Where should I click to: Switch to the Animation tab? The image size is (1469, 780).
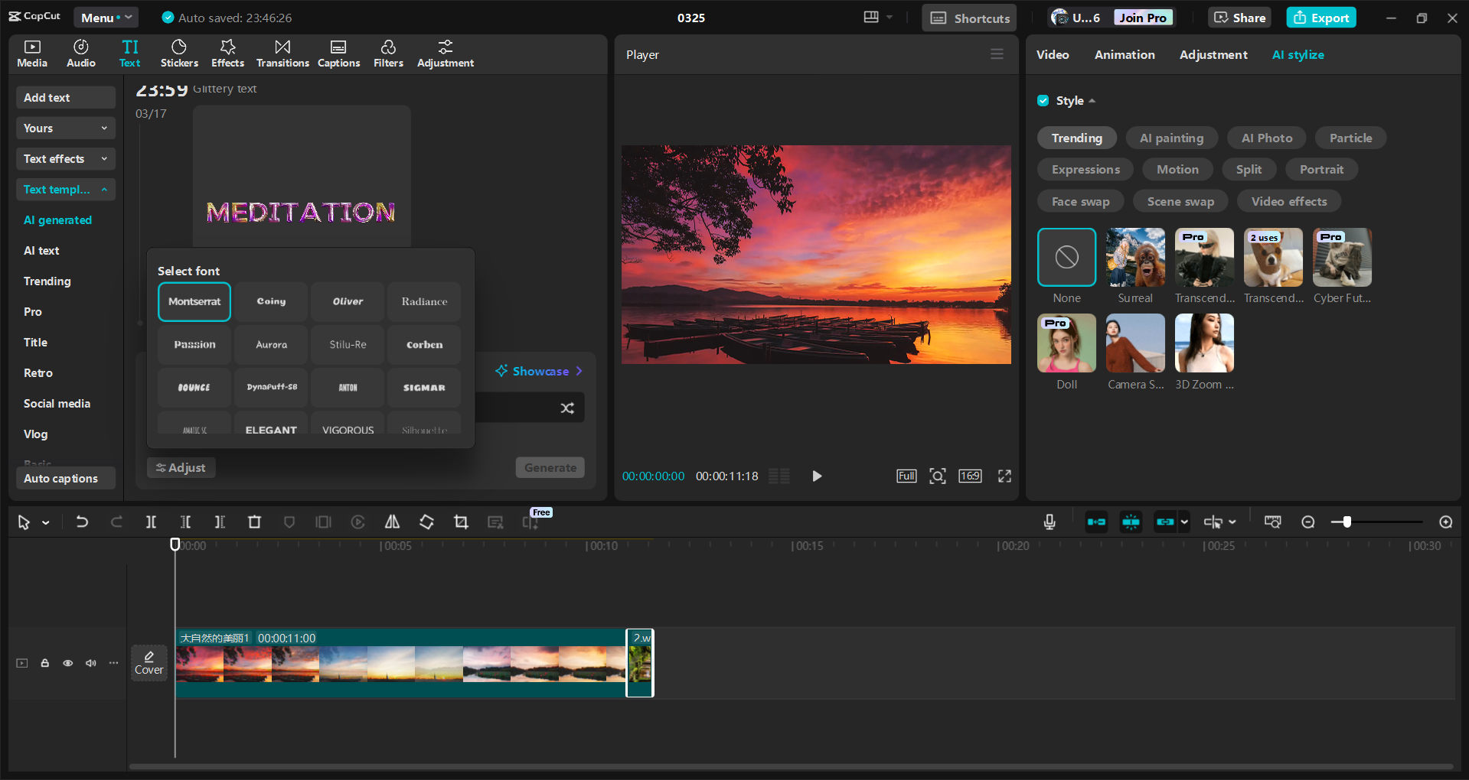coord(1124,54)
